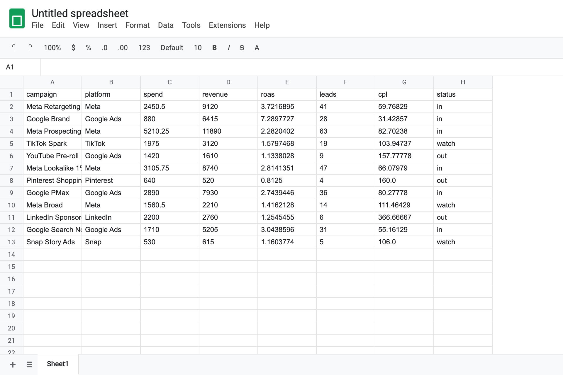563x375 pixels.
Task: Select row 20 header
Action: click(11, 328)
